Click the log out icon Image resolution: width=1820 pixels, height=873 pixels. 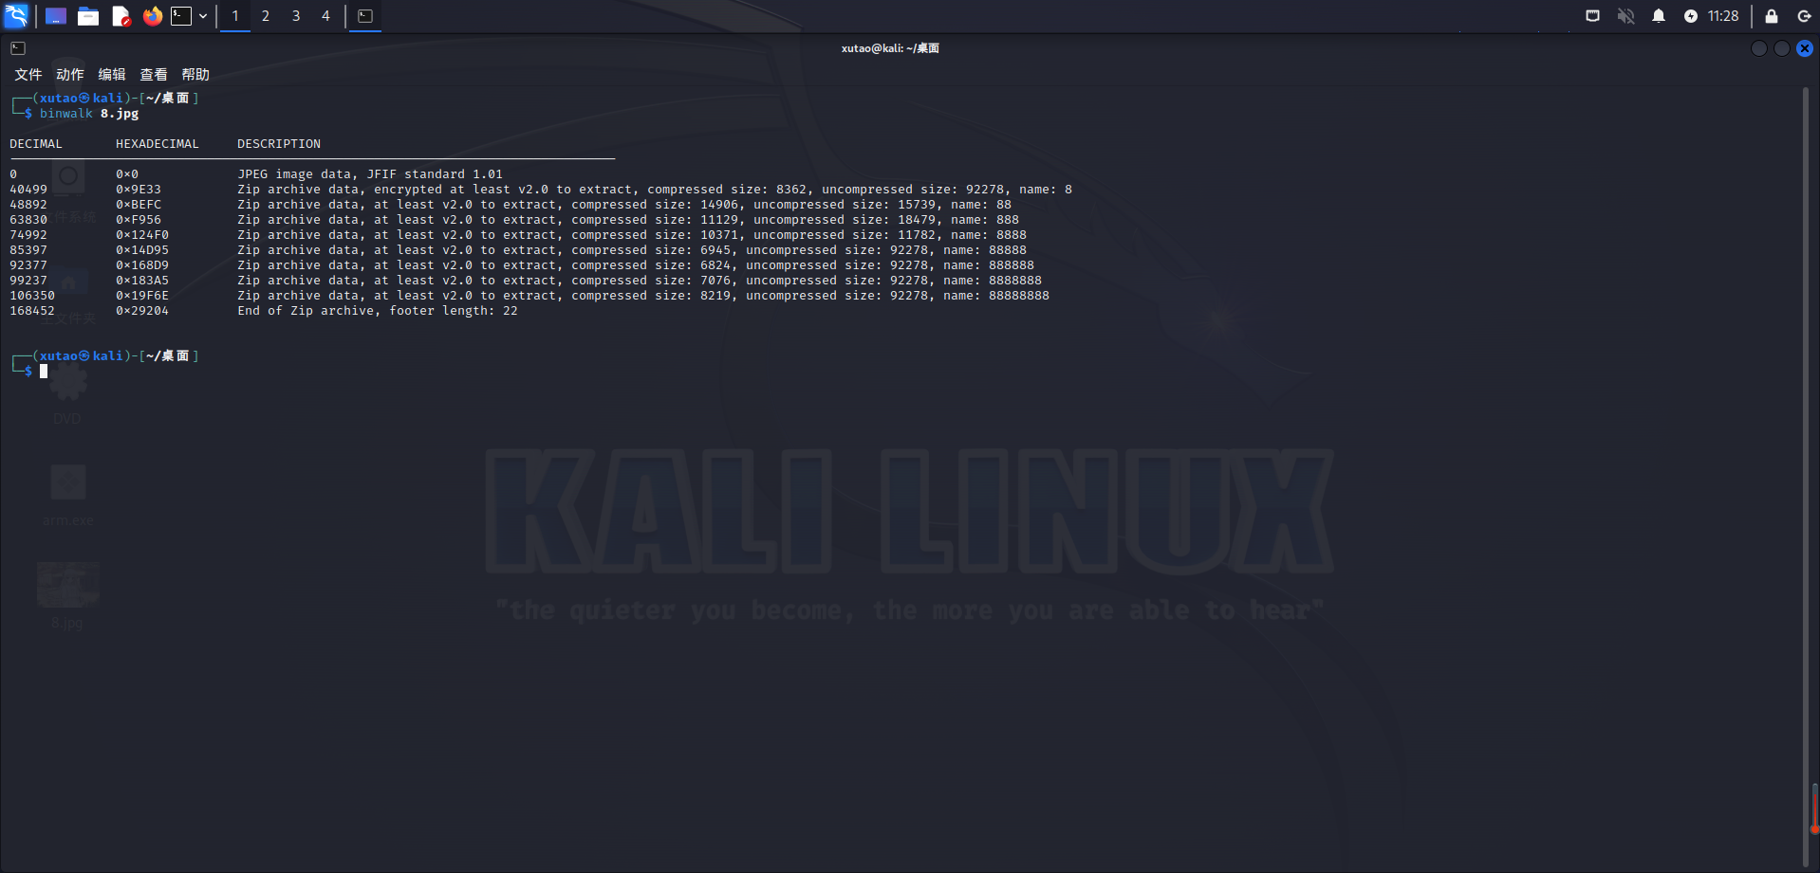pos(1804,16)
